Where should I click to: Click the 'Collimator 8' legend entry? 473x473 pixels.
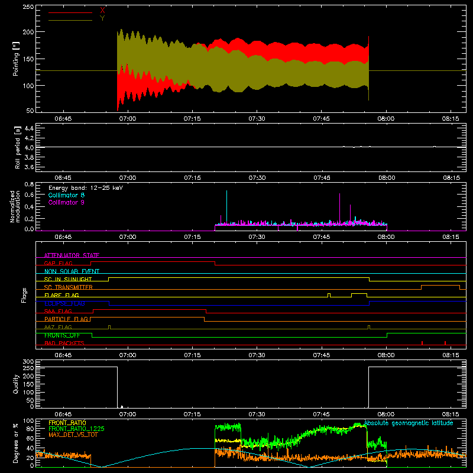[66, 195]
